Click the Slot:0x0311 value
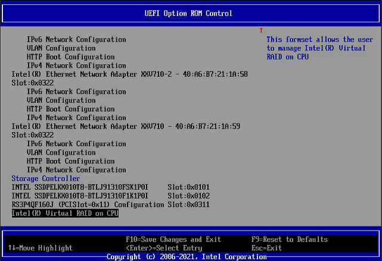The height and width of the screenshot is (261, 382). click(x=188, y=205)
